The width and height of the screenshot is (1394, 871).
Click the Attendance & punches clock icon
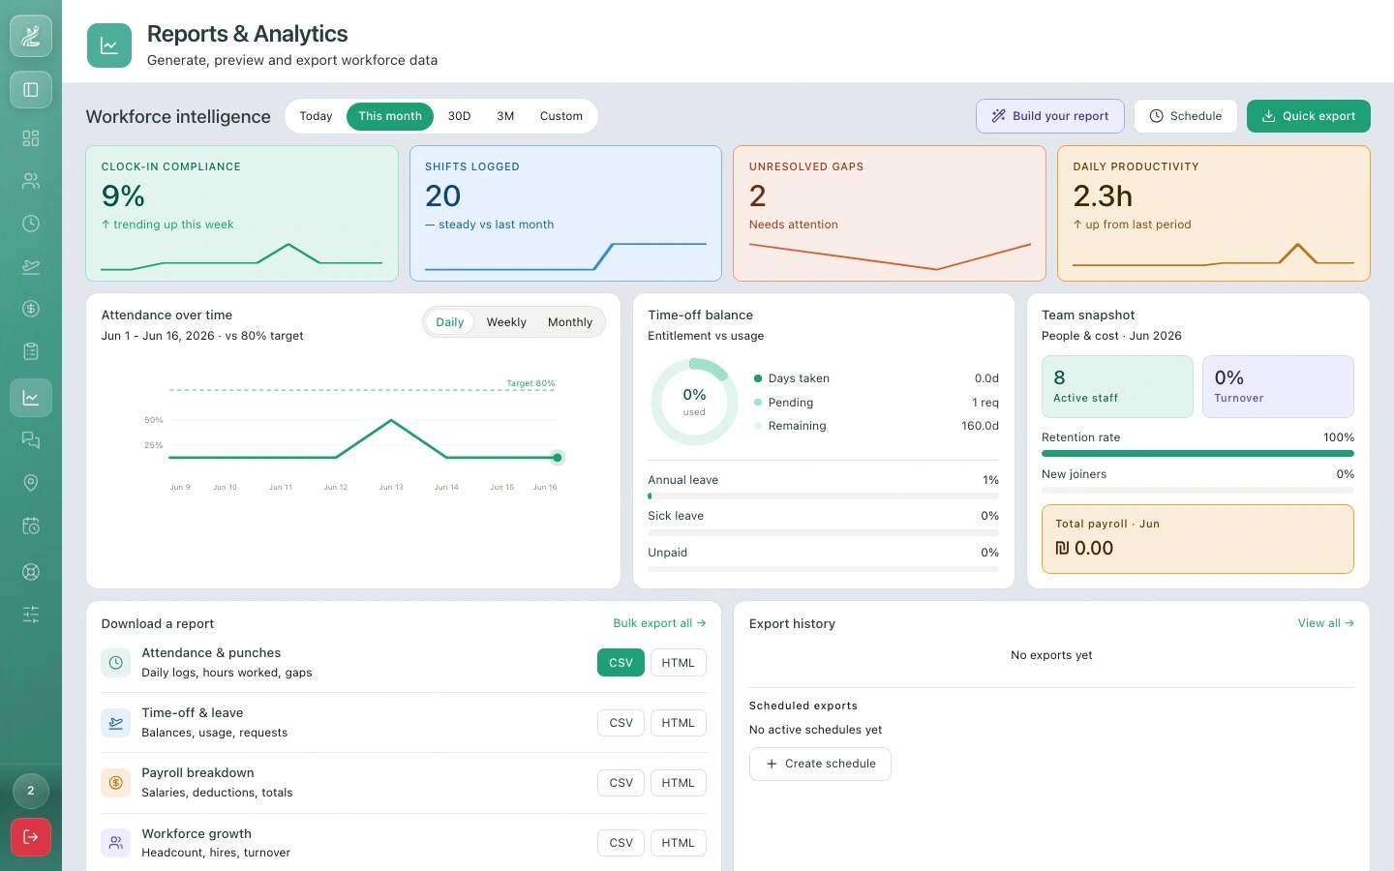coord(116,663)
